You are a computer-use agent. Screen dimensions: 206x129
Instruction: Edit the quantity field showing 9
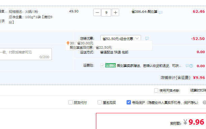point(106,12)
